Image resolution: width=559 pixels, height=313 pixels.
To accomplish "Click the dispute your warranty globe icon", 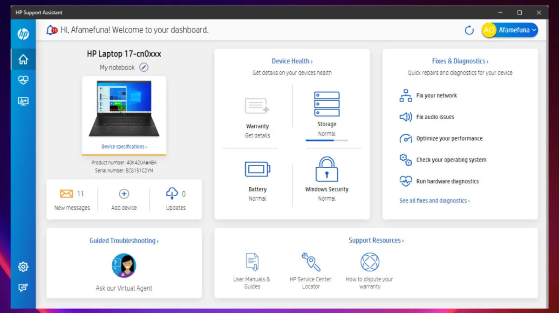I will click(x=370, y=262).
